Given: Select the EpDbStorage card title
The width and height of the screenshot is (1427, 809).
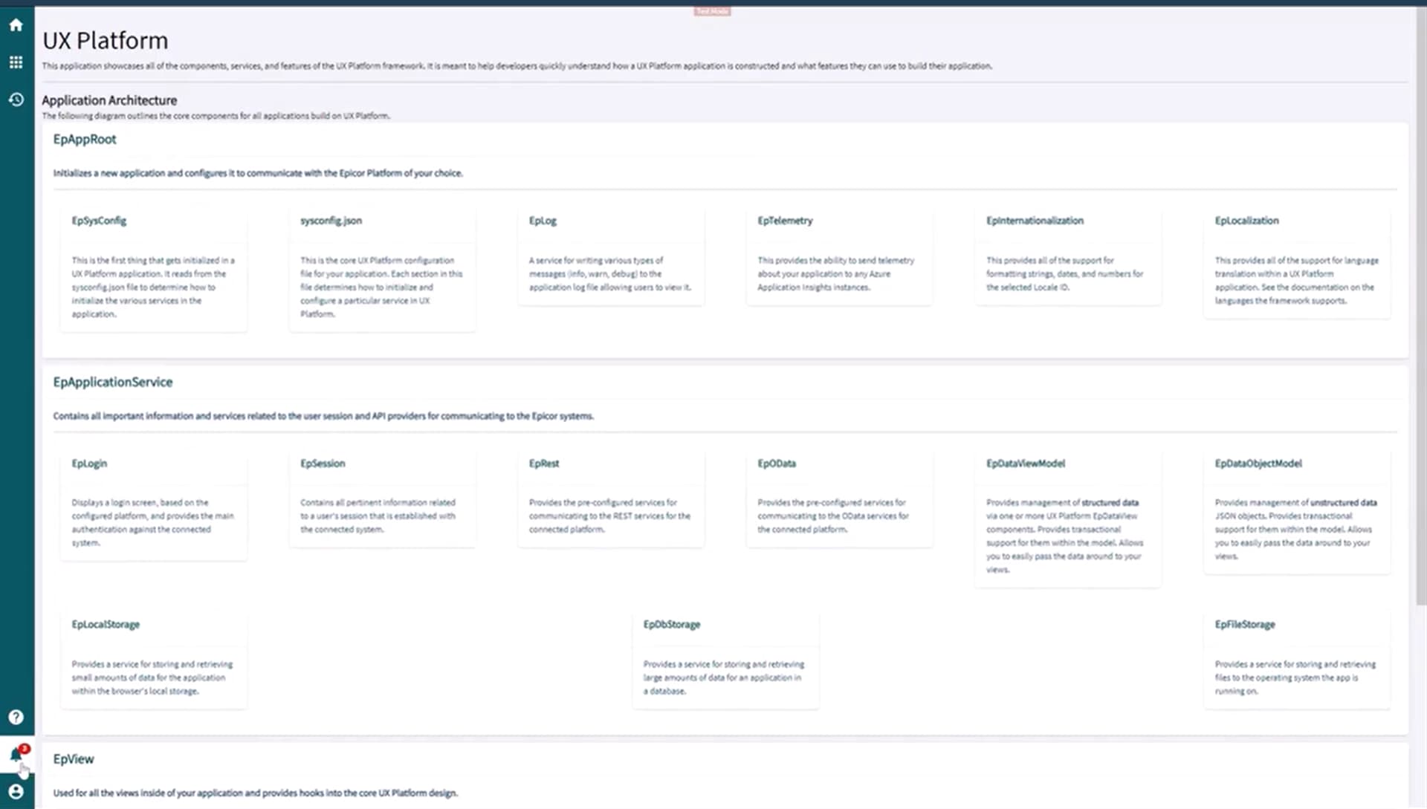Looking at the screenshot, I should point(672,625).
